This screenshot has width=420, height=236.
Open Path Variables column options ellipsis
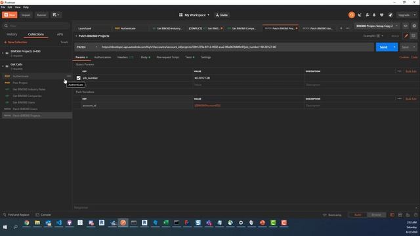(400, 99)
